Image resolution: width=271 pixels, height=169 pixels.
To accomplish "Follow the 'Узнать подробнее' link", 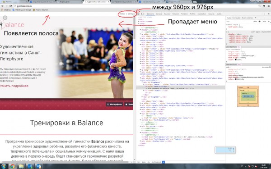I will 14,86.
